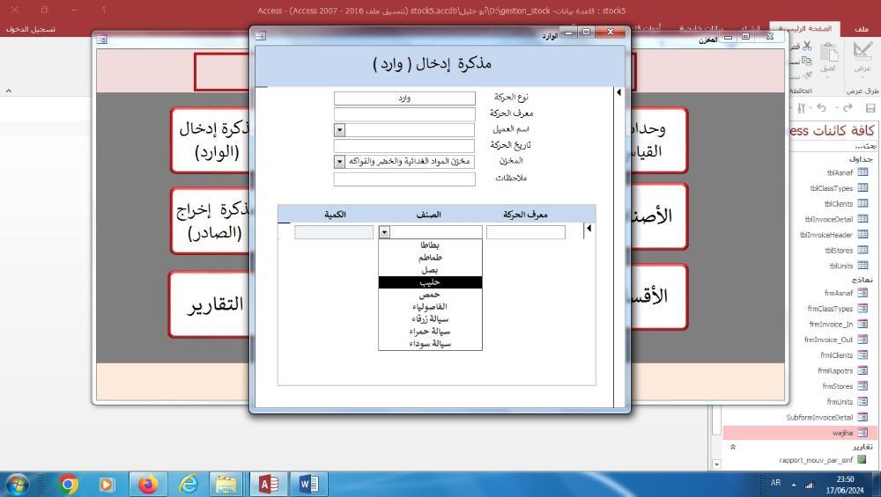Screen dimensions: 881x497
Task: Click the Sign in (تسجيل الدخول) link
Action: [x=30, y=29]
